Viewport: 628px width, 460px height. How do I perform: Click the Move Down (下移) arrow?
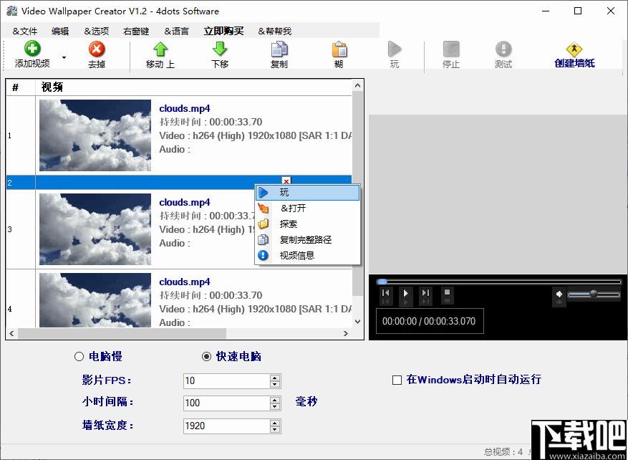click(x=220, y=49)
